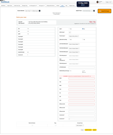Open the first PoDPoNDHelpful output dropdown
The width and height of the screenshot is (113, 135).
click(x=74, y=44)
